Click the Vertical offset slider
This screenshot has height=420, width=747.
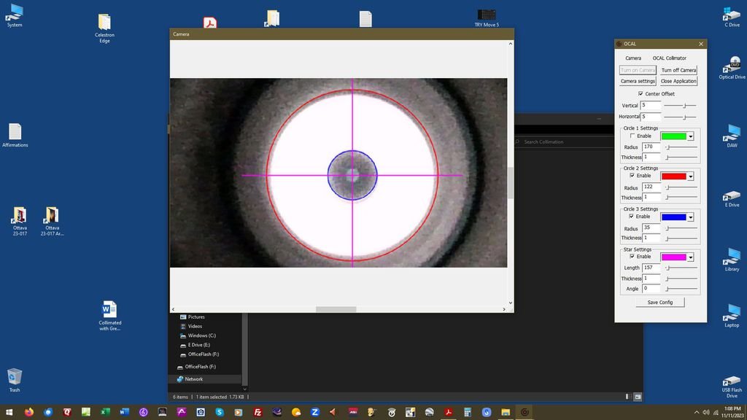click(x=684, y=106)
